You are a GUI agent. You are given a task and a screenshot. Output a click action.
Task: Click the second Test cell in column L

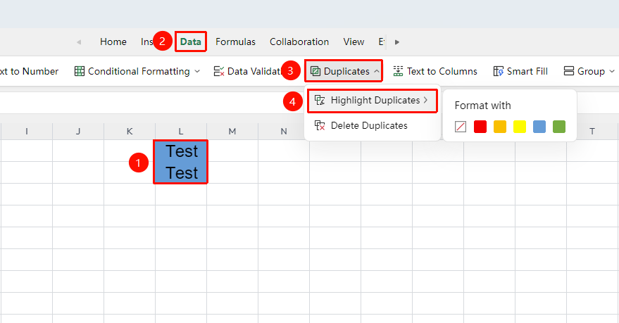pyautogui.click(x=181, y=172)
